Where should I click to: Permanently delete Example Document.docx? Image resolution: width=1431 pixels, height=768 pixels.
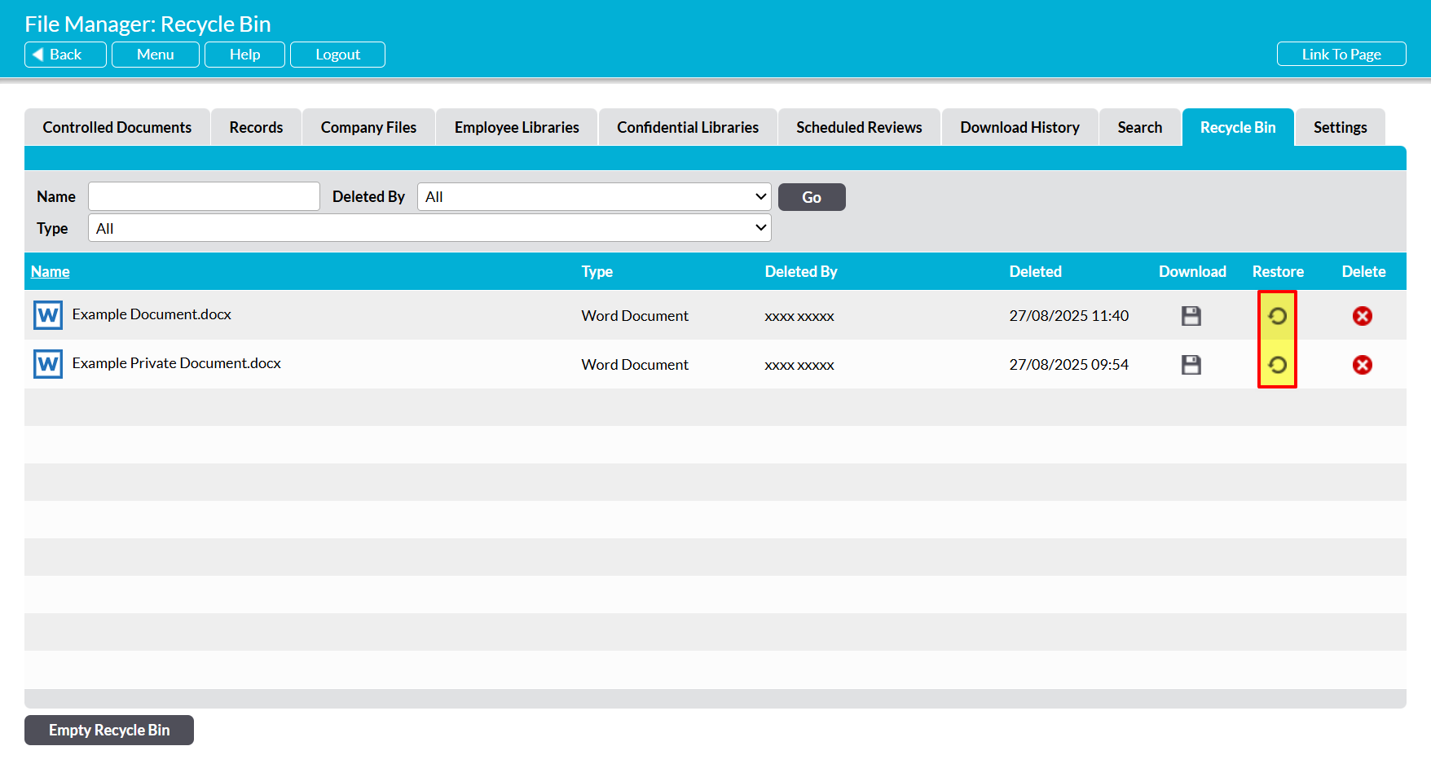click(x=1362, y=316)
